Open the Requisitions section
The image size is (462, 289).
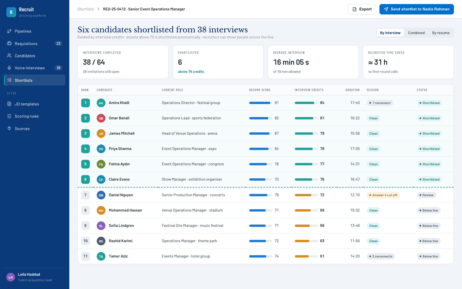click(x=35, y=43)
